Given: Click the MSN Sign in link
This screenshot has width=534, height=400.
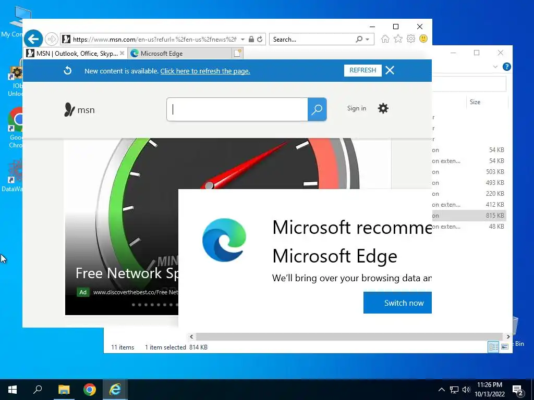Looking at the screenshot, I should [357, 108].
